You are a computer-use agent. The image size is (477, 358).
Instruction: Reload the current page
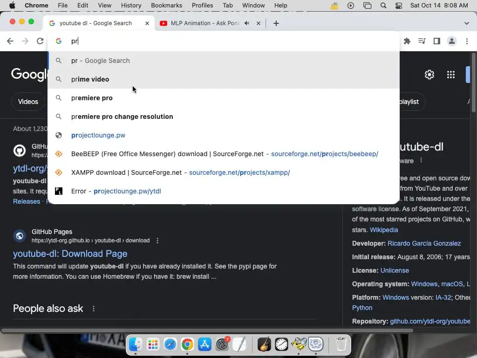pyautogui.click(x=40, y=41)
